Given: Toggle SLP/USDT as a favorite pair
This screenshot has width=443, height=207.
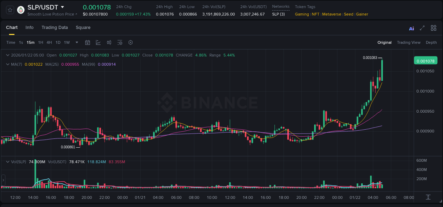Looking at the screenshot, I should point(10,10).
